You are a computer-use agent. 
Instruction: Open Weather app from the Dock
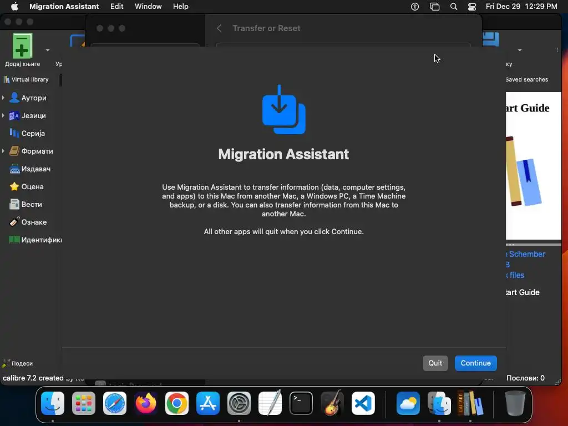click(x=408, y=403)
